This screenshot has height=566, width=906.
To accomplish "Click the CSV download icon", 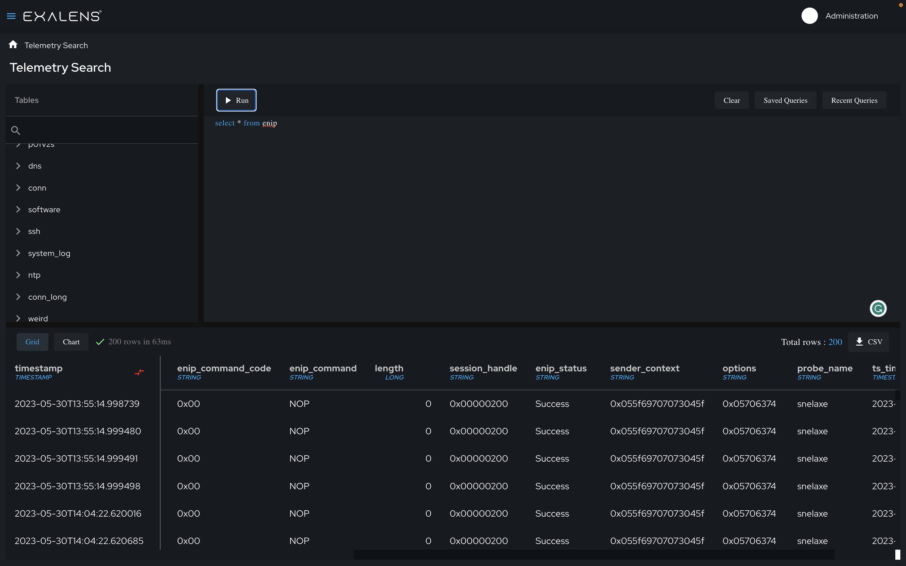I will pyautogui.click(x=859, y=341).
